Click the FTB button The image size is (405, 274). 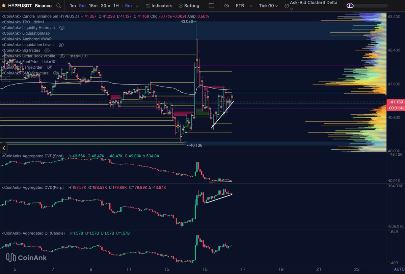coord(240,6)
